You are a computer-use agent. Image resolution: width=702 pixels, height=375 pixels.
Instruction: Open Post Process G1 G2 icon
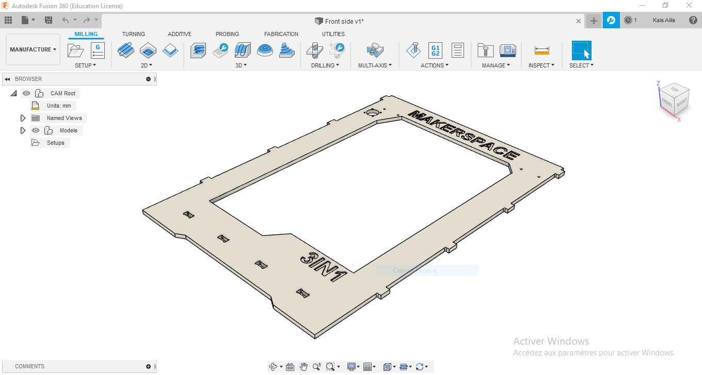point(435,50)
